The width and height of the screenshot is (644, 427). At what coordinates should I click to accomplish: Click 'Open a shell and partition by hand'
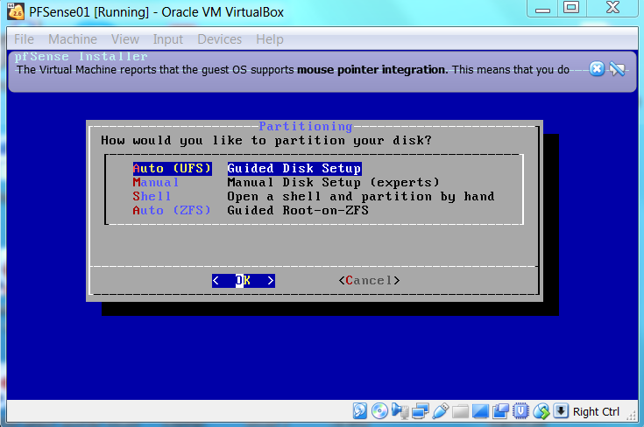(361, 197)
